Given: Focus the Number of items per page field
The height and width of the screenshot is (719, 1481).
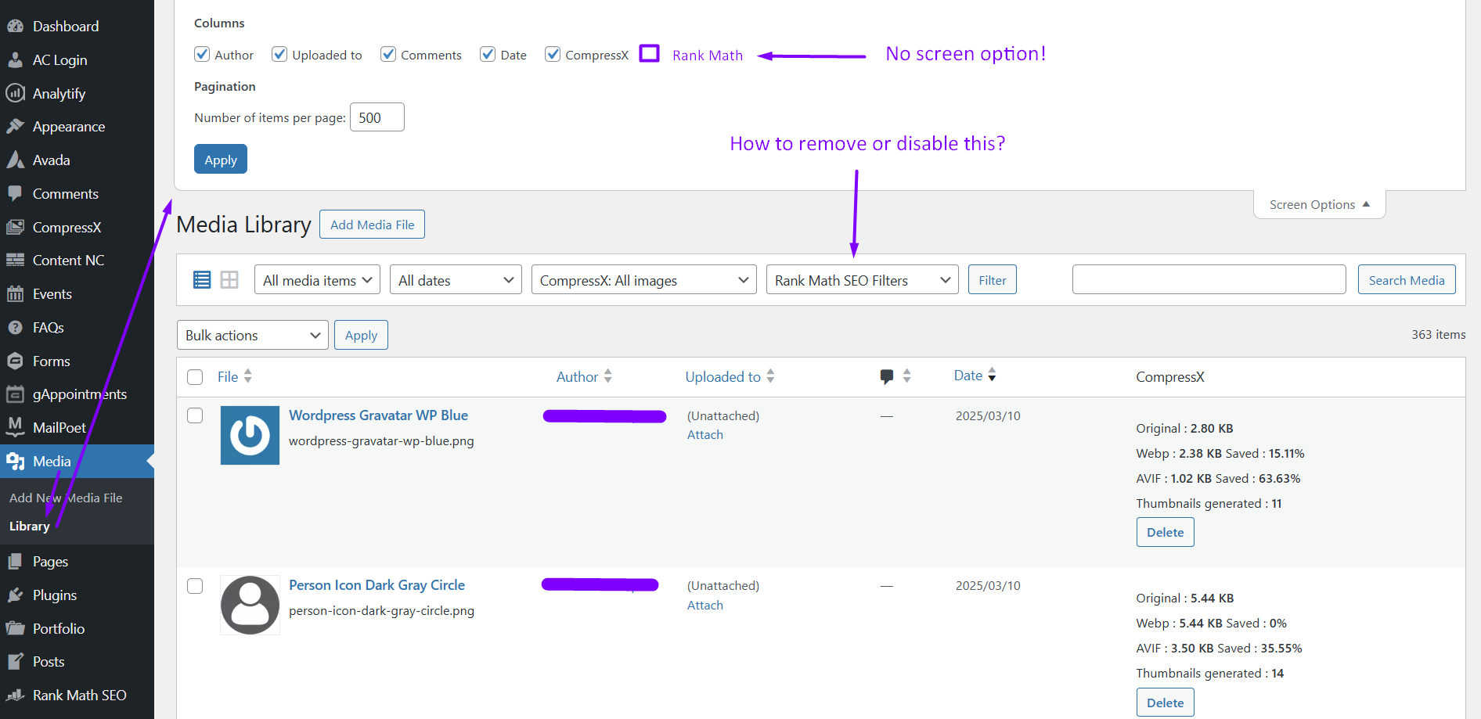Looking at the screenshot, I should click(x=377, y=117).
